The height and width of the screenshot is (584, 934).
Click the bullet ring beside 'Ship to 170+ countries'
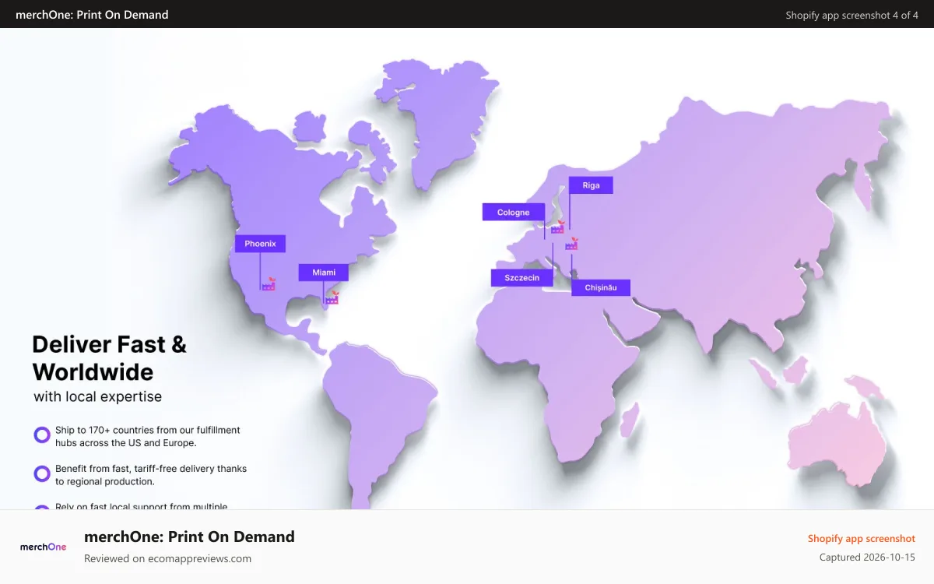point(42,435)
